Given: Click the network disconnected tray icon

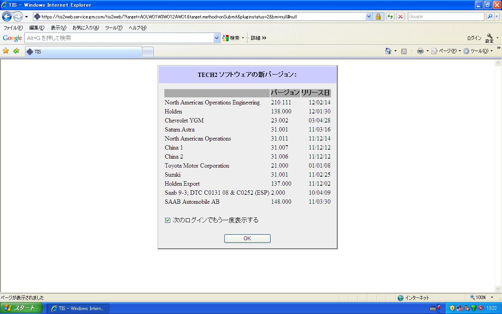Looking at the screenshot, I should coord(459,309).
